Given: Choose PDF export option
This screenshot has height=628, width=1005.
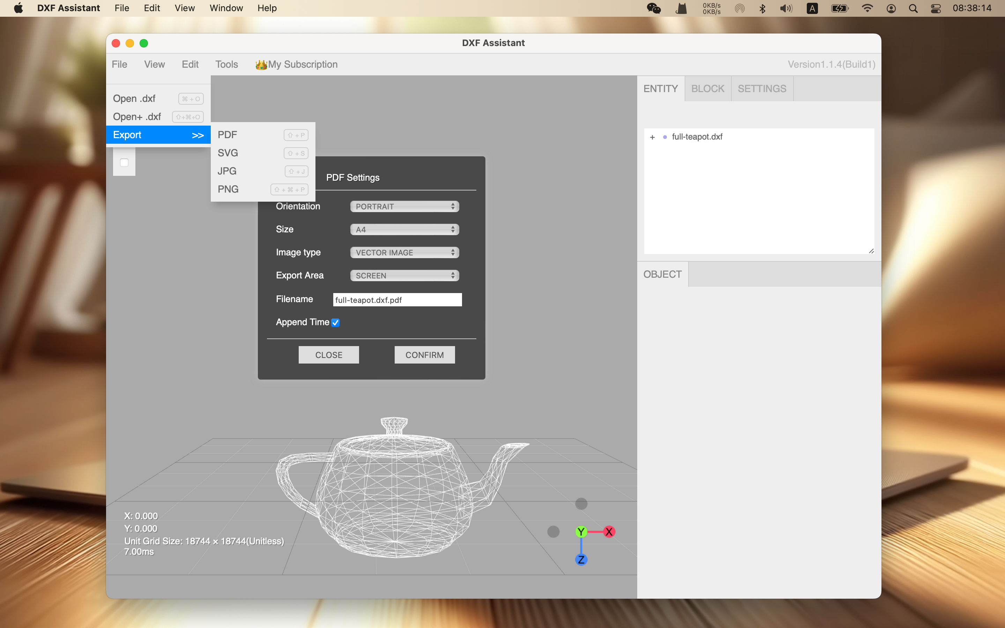Looking at the screenshot, I should point(263,135).
